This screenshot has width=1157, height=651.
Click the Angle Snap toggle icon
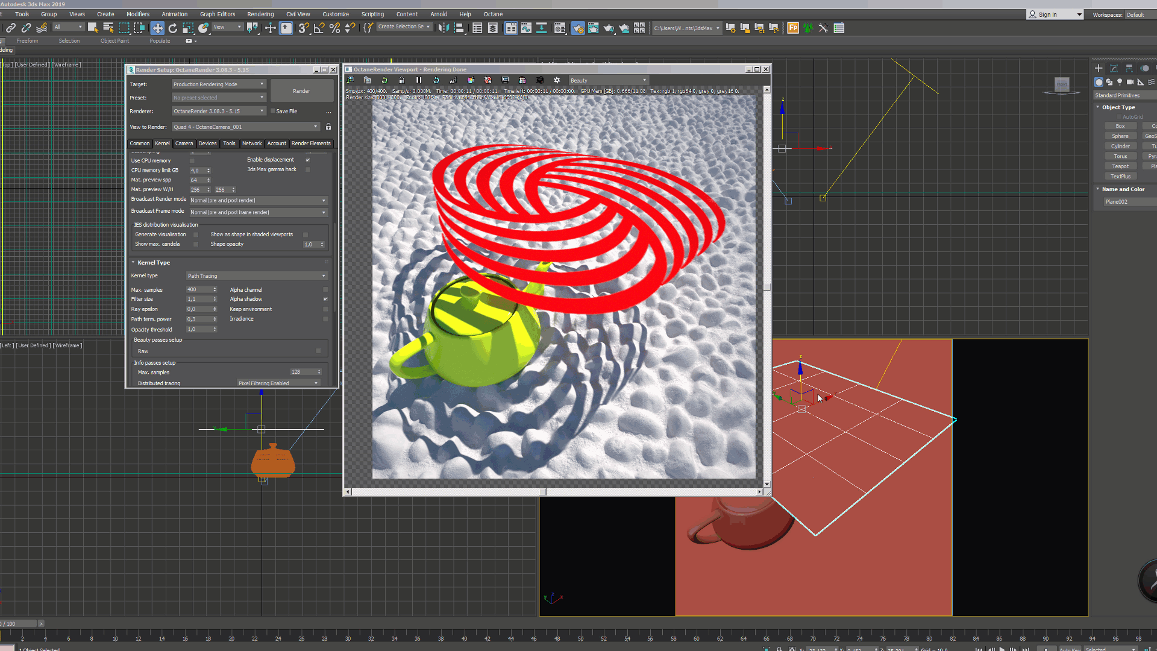319,28
